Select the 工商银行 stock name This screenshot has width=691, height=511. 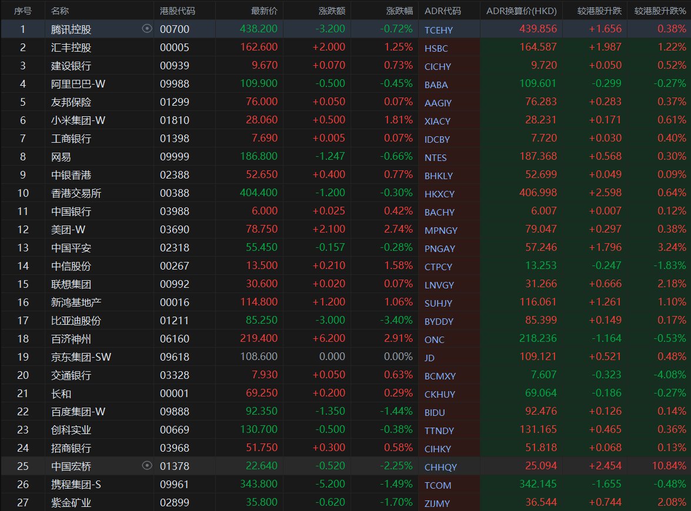pos(71,138)
